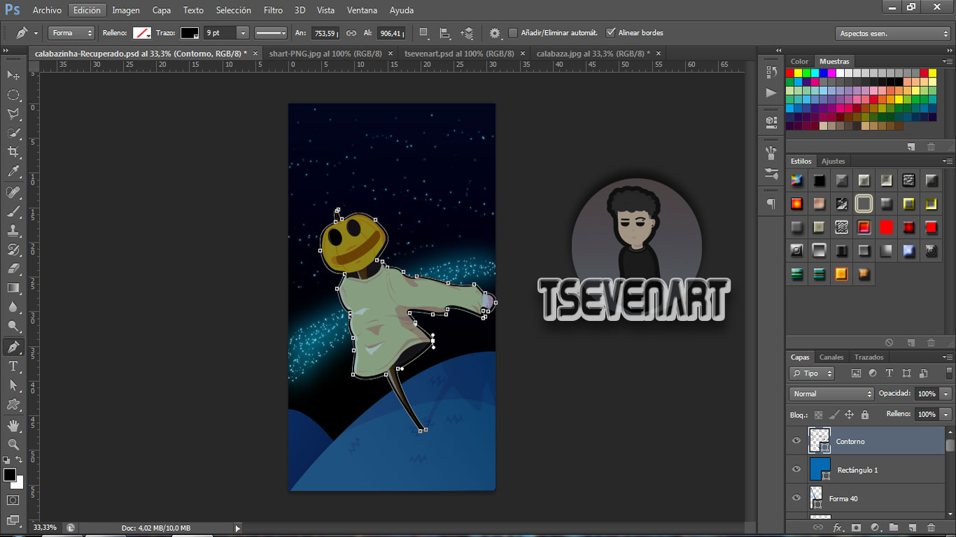
Task: Select the Clone Stamp tool
Action: coord(13,230)
